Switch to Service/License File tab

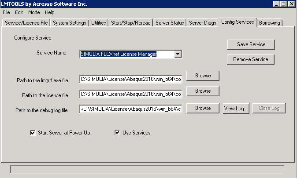point(26,23)
